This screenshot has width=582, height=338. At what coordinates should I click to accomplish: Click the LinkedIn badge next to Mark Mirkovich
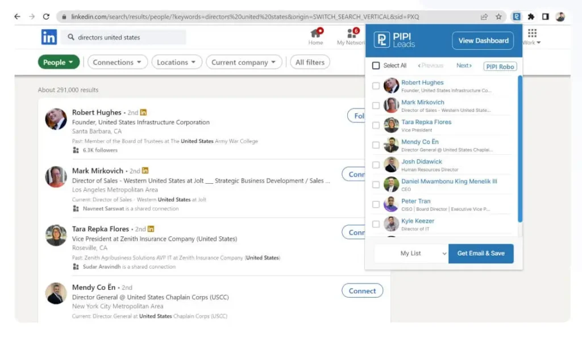145,171
